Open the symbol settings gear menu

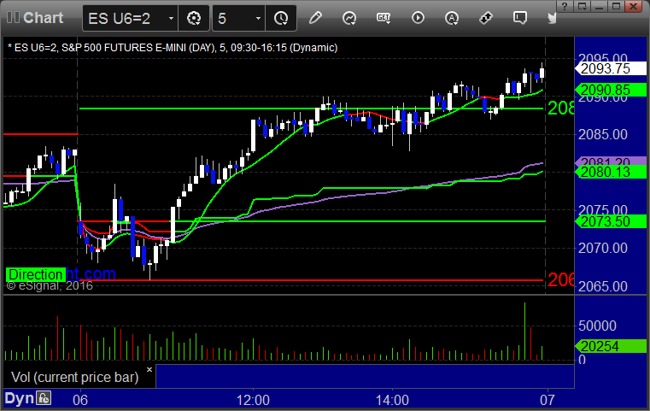pos(194,18)
